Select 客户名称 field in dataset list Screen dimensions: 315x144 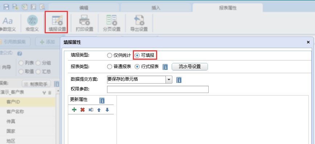pos(28,111)
